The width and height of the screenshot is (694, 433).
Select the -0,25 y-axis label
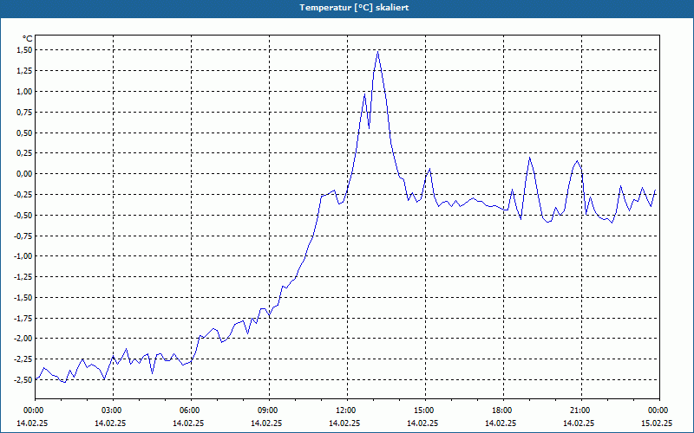[x=23, y=194]
